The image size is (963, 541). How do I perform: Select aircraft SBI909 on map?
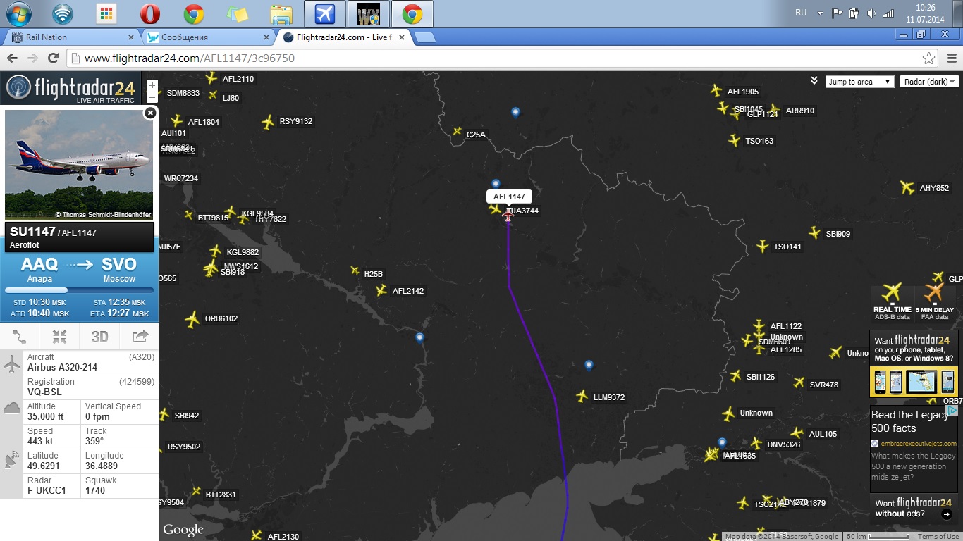click(815, 232)
